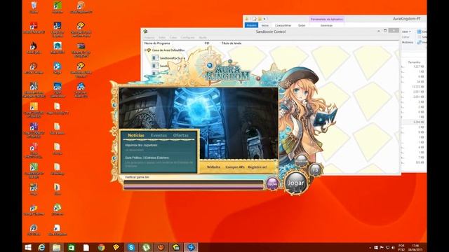This screenshot has width=449, height=252.
Task: Collapse the DefaultBox sandbox tree node
Action: pyautogui.click(x=145, y=50)
